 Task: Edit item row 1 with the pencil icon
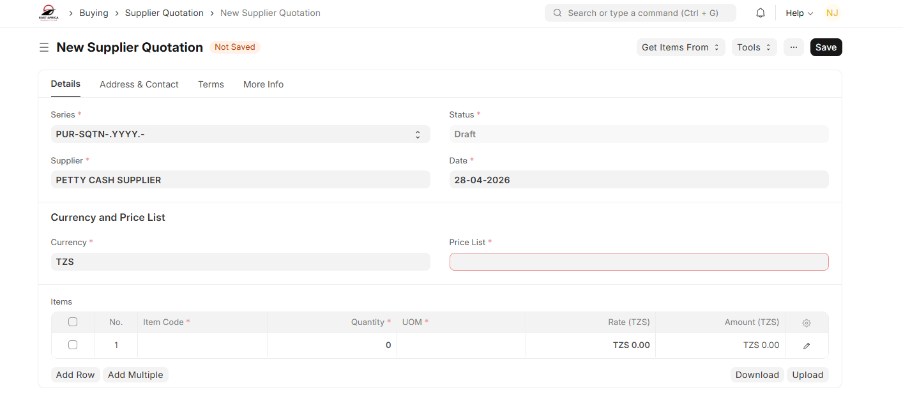pyautogui.click(x=807, y=345)
